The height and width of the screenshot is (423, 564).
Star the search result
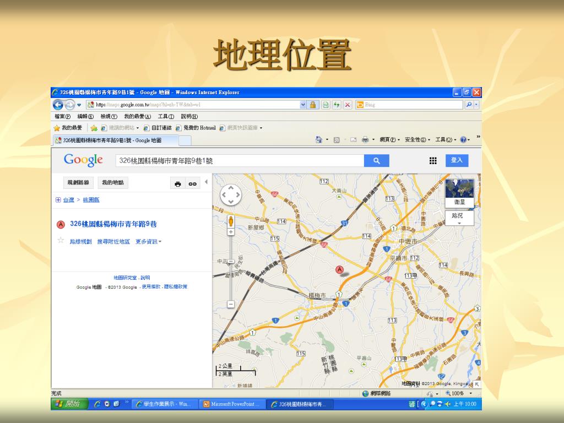(61, 240)
